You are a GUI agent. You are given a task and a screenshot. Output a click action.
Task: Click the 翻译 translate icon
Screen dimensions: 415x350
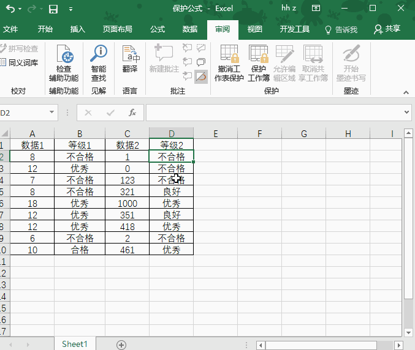tap(130, 59)
